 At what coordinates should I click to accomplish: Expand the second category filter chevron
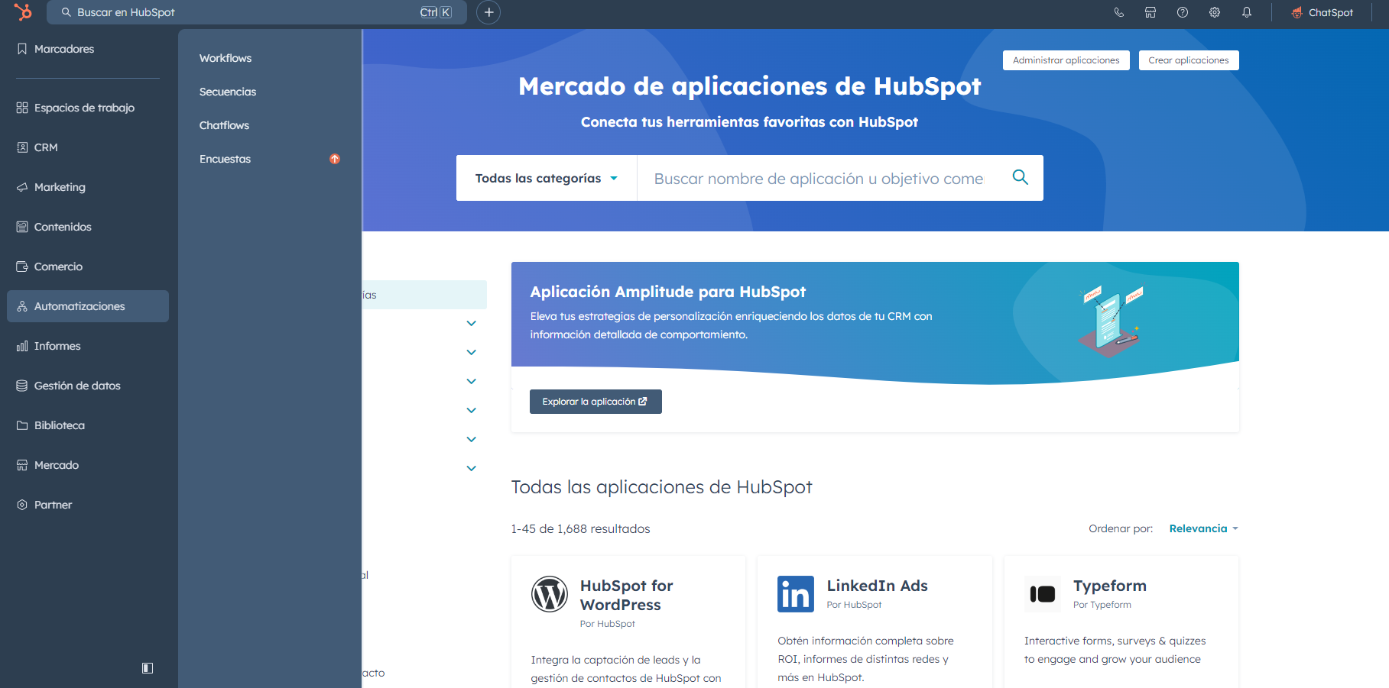click(472, 352)
